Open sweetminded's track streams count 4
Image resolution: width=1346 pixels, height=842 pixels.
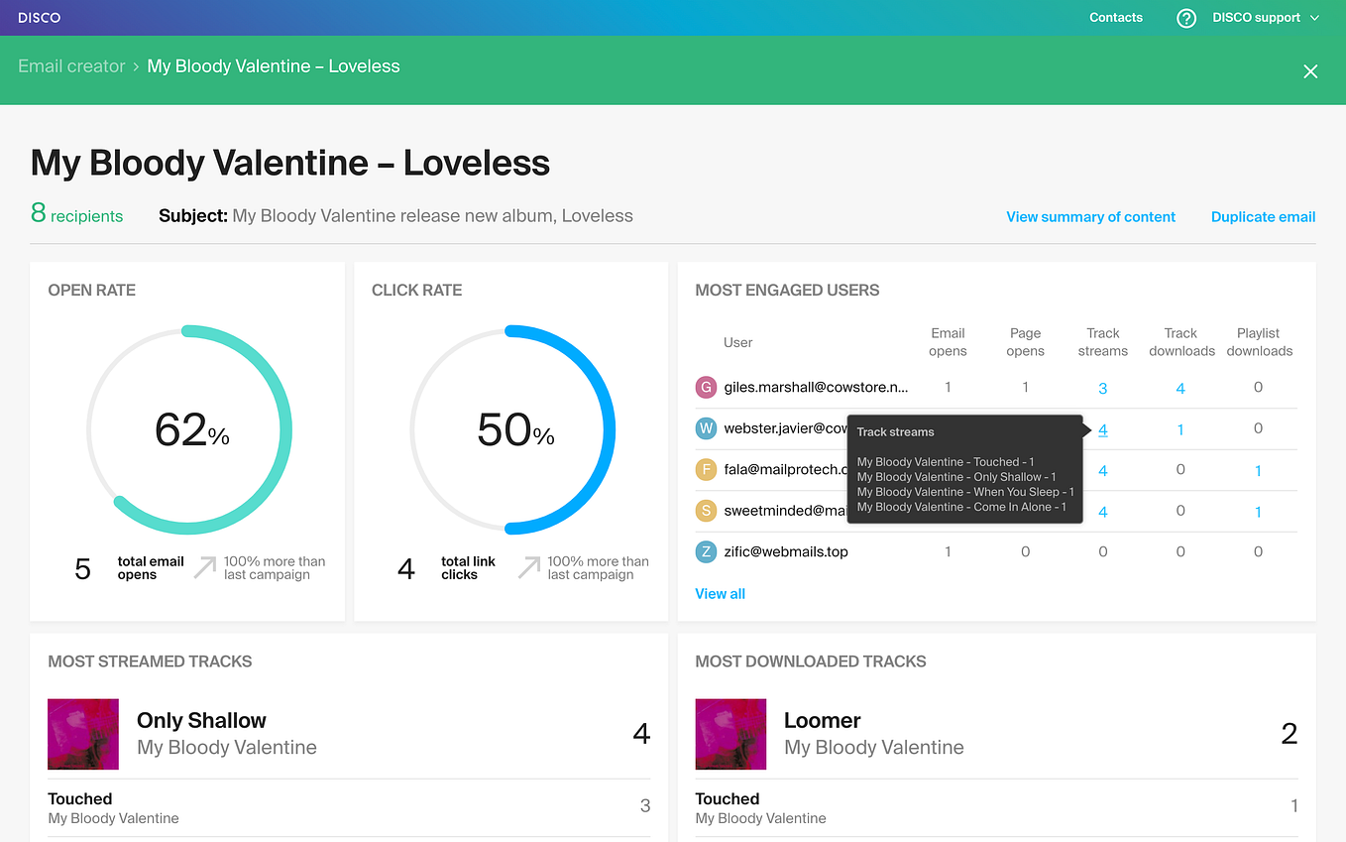tap(1103, 512)
